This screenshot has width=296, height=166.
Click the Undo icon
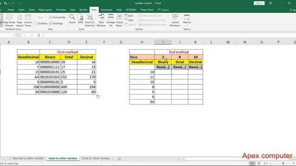(5, 3)
